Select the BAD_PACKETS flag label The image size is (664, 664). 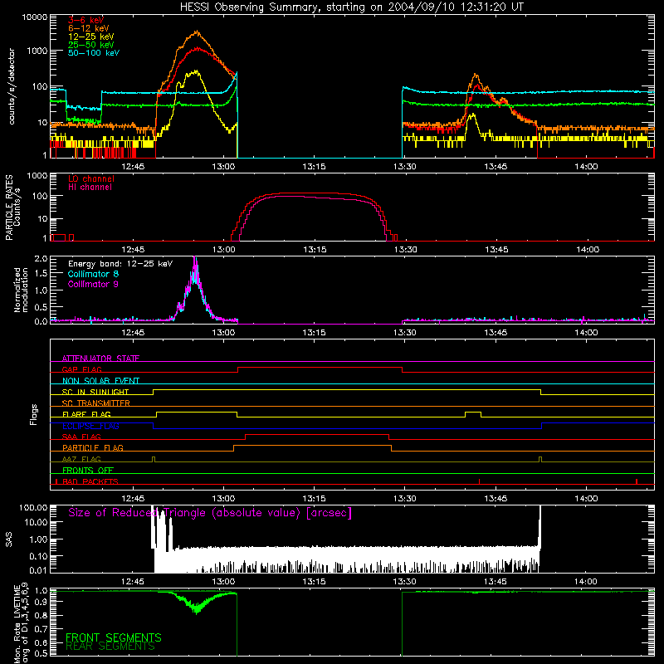coord(90,481)
